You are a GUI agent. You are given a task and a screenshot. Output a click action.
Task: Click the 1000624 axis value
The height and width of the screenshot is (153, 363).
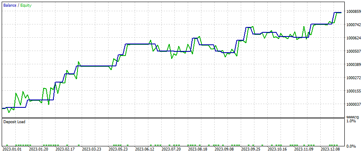[x=353, y=38]
